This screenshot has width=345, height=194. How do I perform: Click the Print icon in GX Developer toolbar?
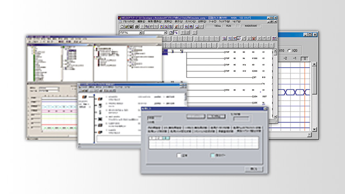click(x=136, y=27)
